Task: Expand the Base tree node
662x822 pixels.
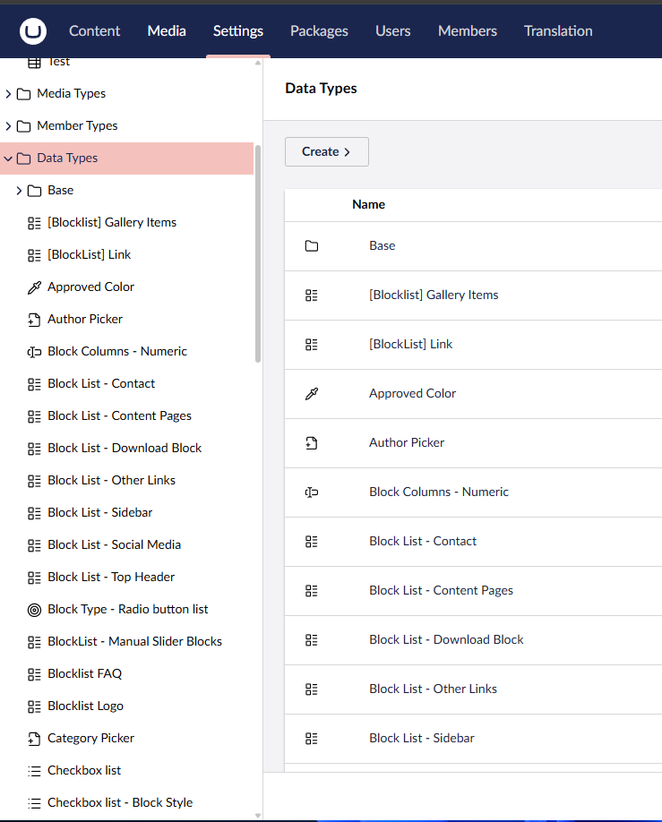Action: coord(18,190)
